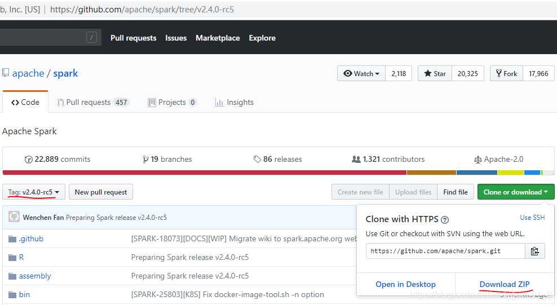
Task: Click the clone URL text field
Action: tap(445, 251)
